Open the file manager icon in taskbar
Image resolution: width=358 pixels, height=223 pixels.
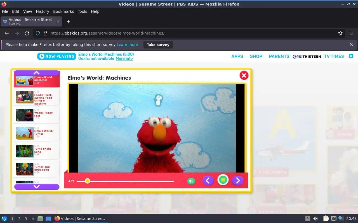[x=40, y=219]
